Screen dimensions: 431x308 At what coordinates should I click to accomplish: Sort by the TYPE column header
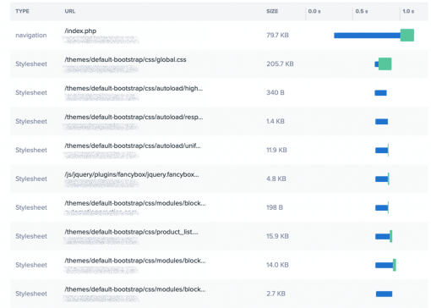(22, 11)
